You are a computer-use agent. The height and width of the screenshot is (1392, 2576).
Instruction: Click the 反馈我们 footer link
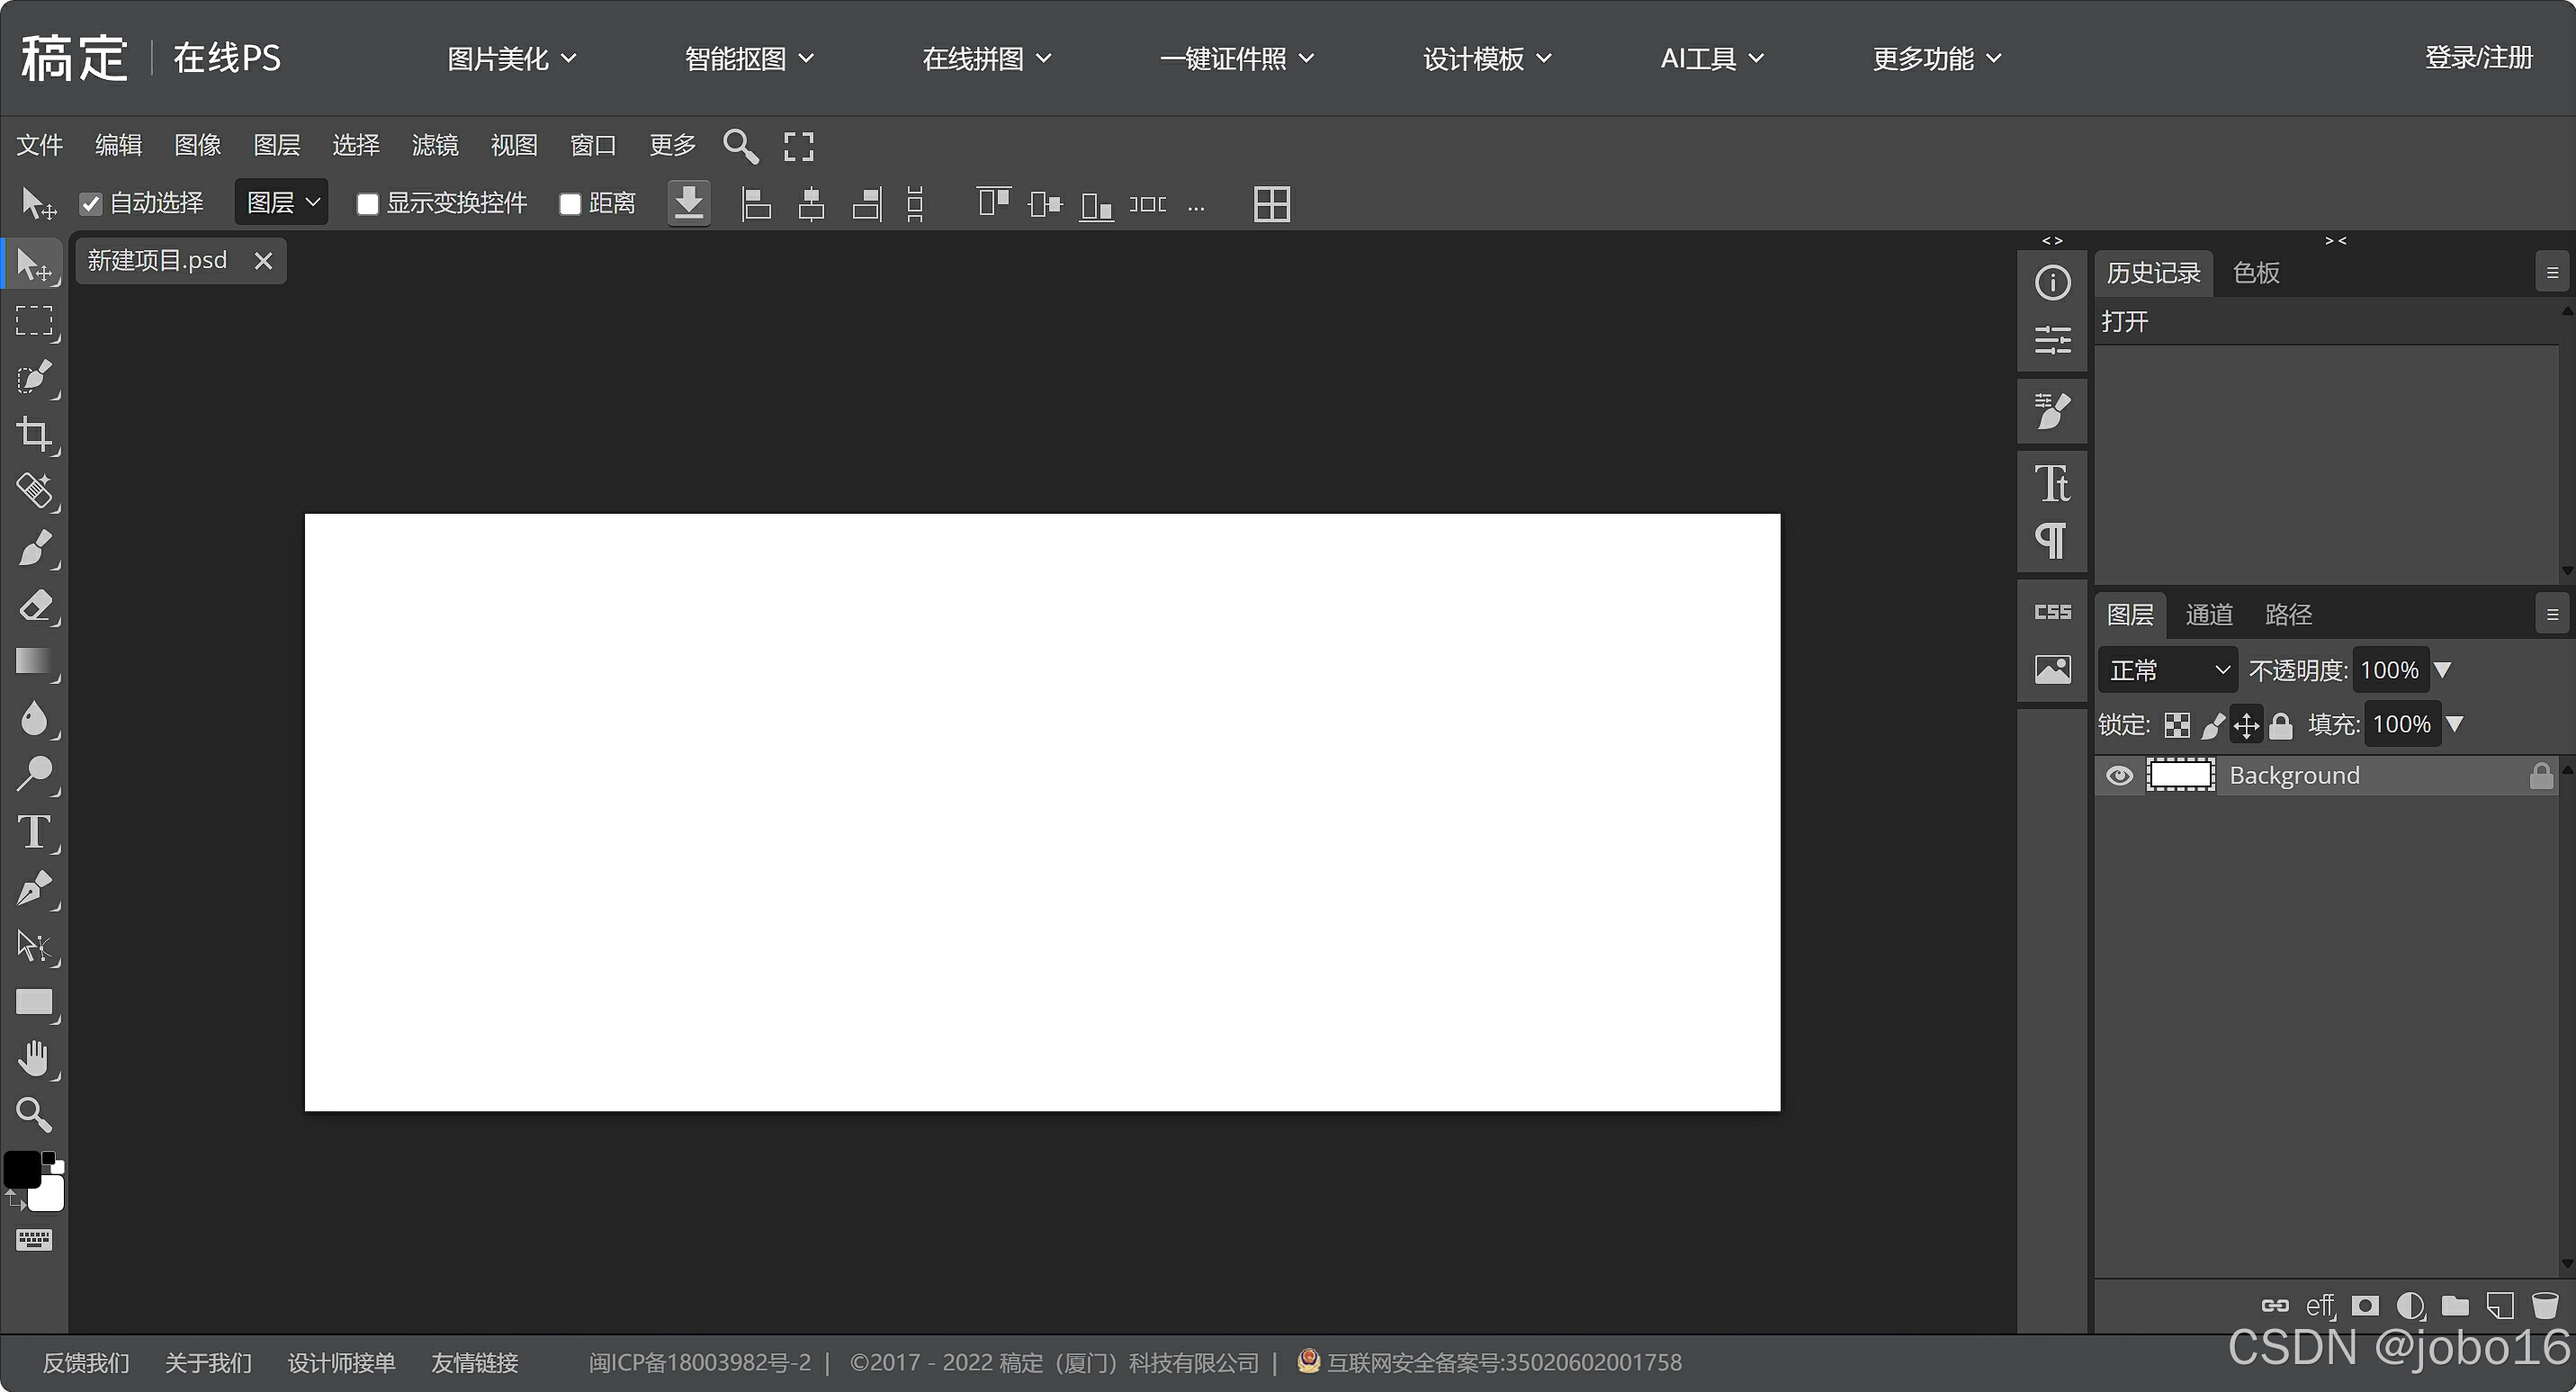point(86,1362)
